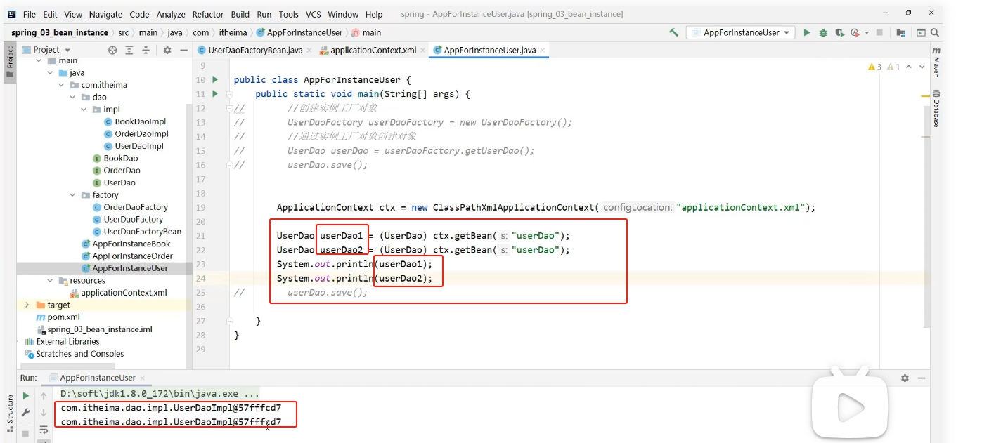
Task: Click run gutter arrow beside main method
Action: pyautogui.click(x=215, y=93)
